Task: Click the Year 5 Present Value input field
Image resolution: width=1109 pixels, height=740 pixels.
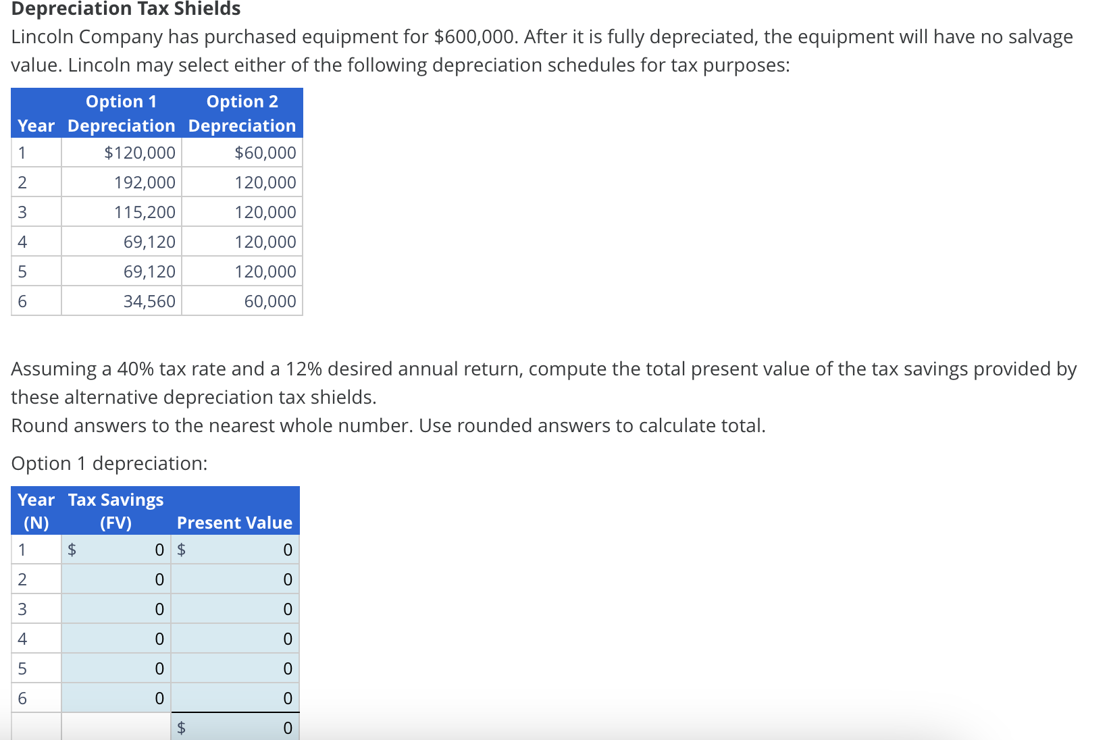Action: [x=236, y=668]
